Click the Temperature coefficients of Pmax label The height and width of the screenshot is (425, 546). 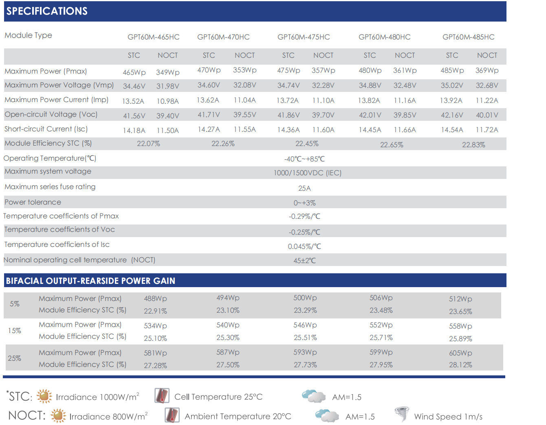(61, 216)
